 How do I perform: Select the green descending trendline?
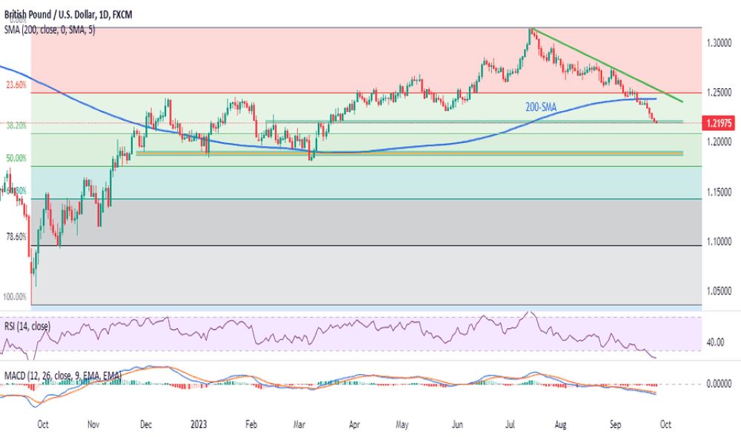tap(608, 65)
